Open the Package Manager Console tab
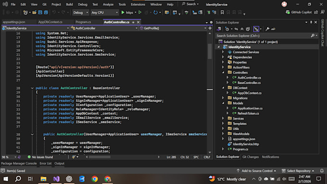 pos(19,163)
